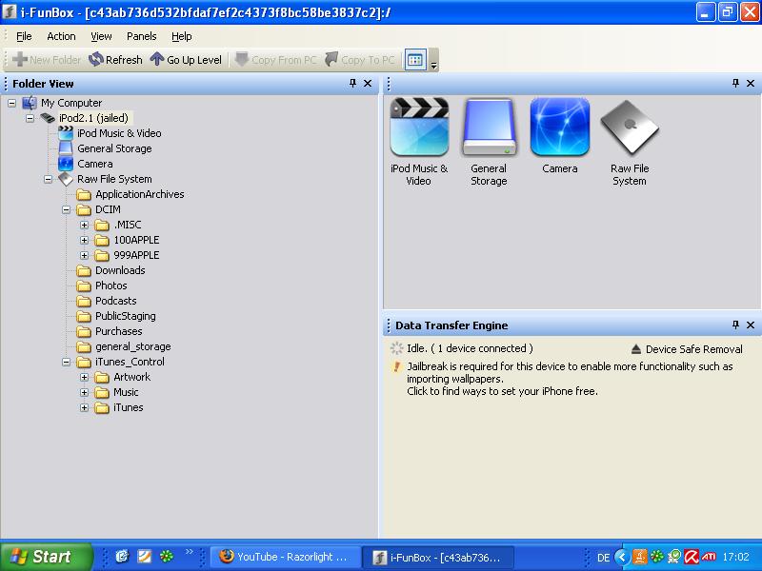Expand the iTunes folder node
This screenshot has width=762, height=571.
84,407
